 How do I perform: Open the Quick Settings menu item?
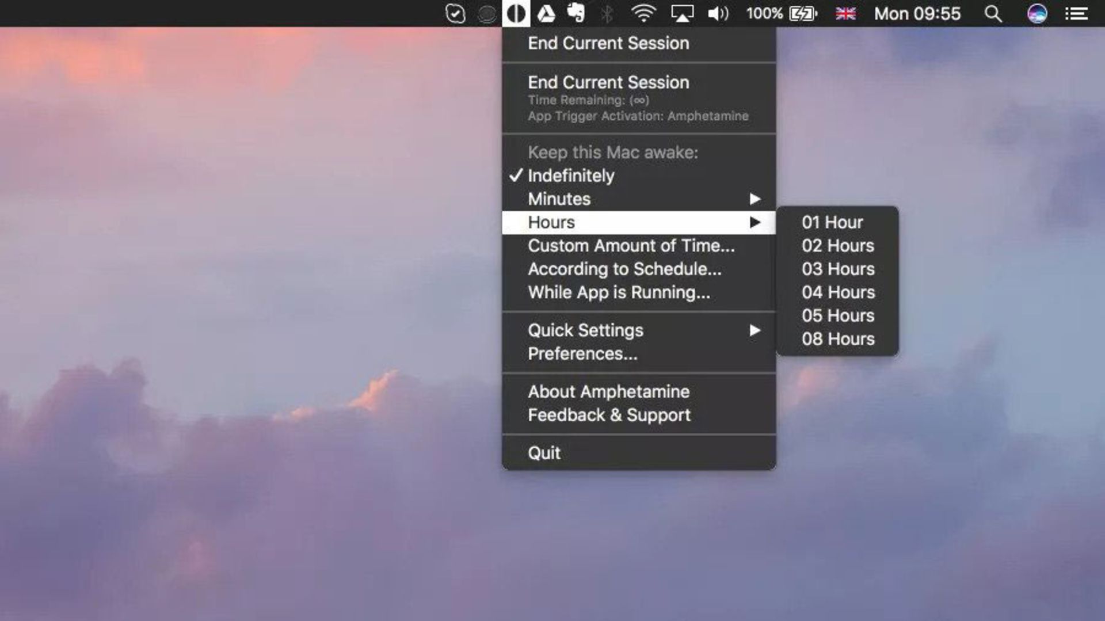click(x=639, y=330)
